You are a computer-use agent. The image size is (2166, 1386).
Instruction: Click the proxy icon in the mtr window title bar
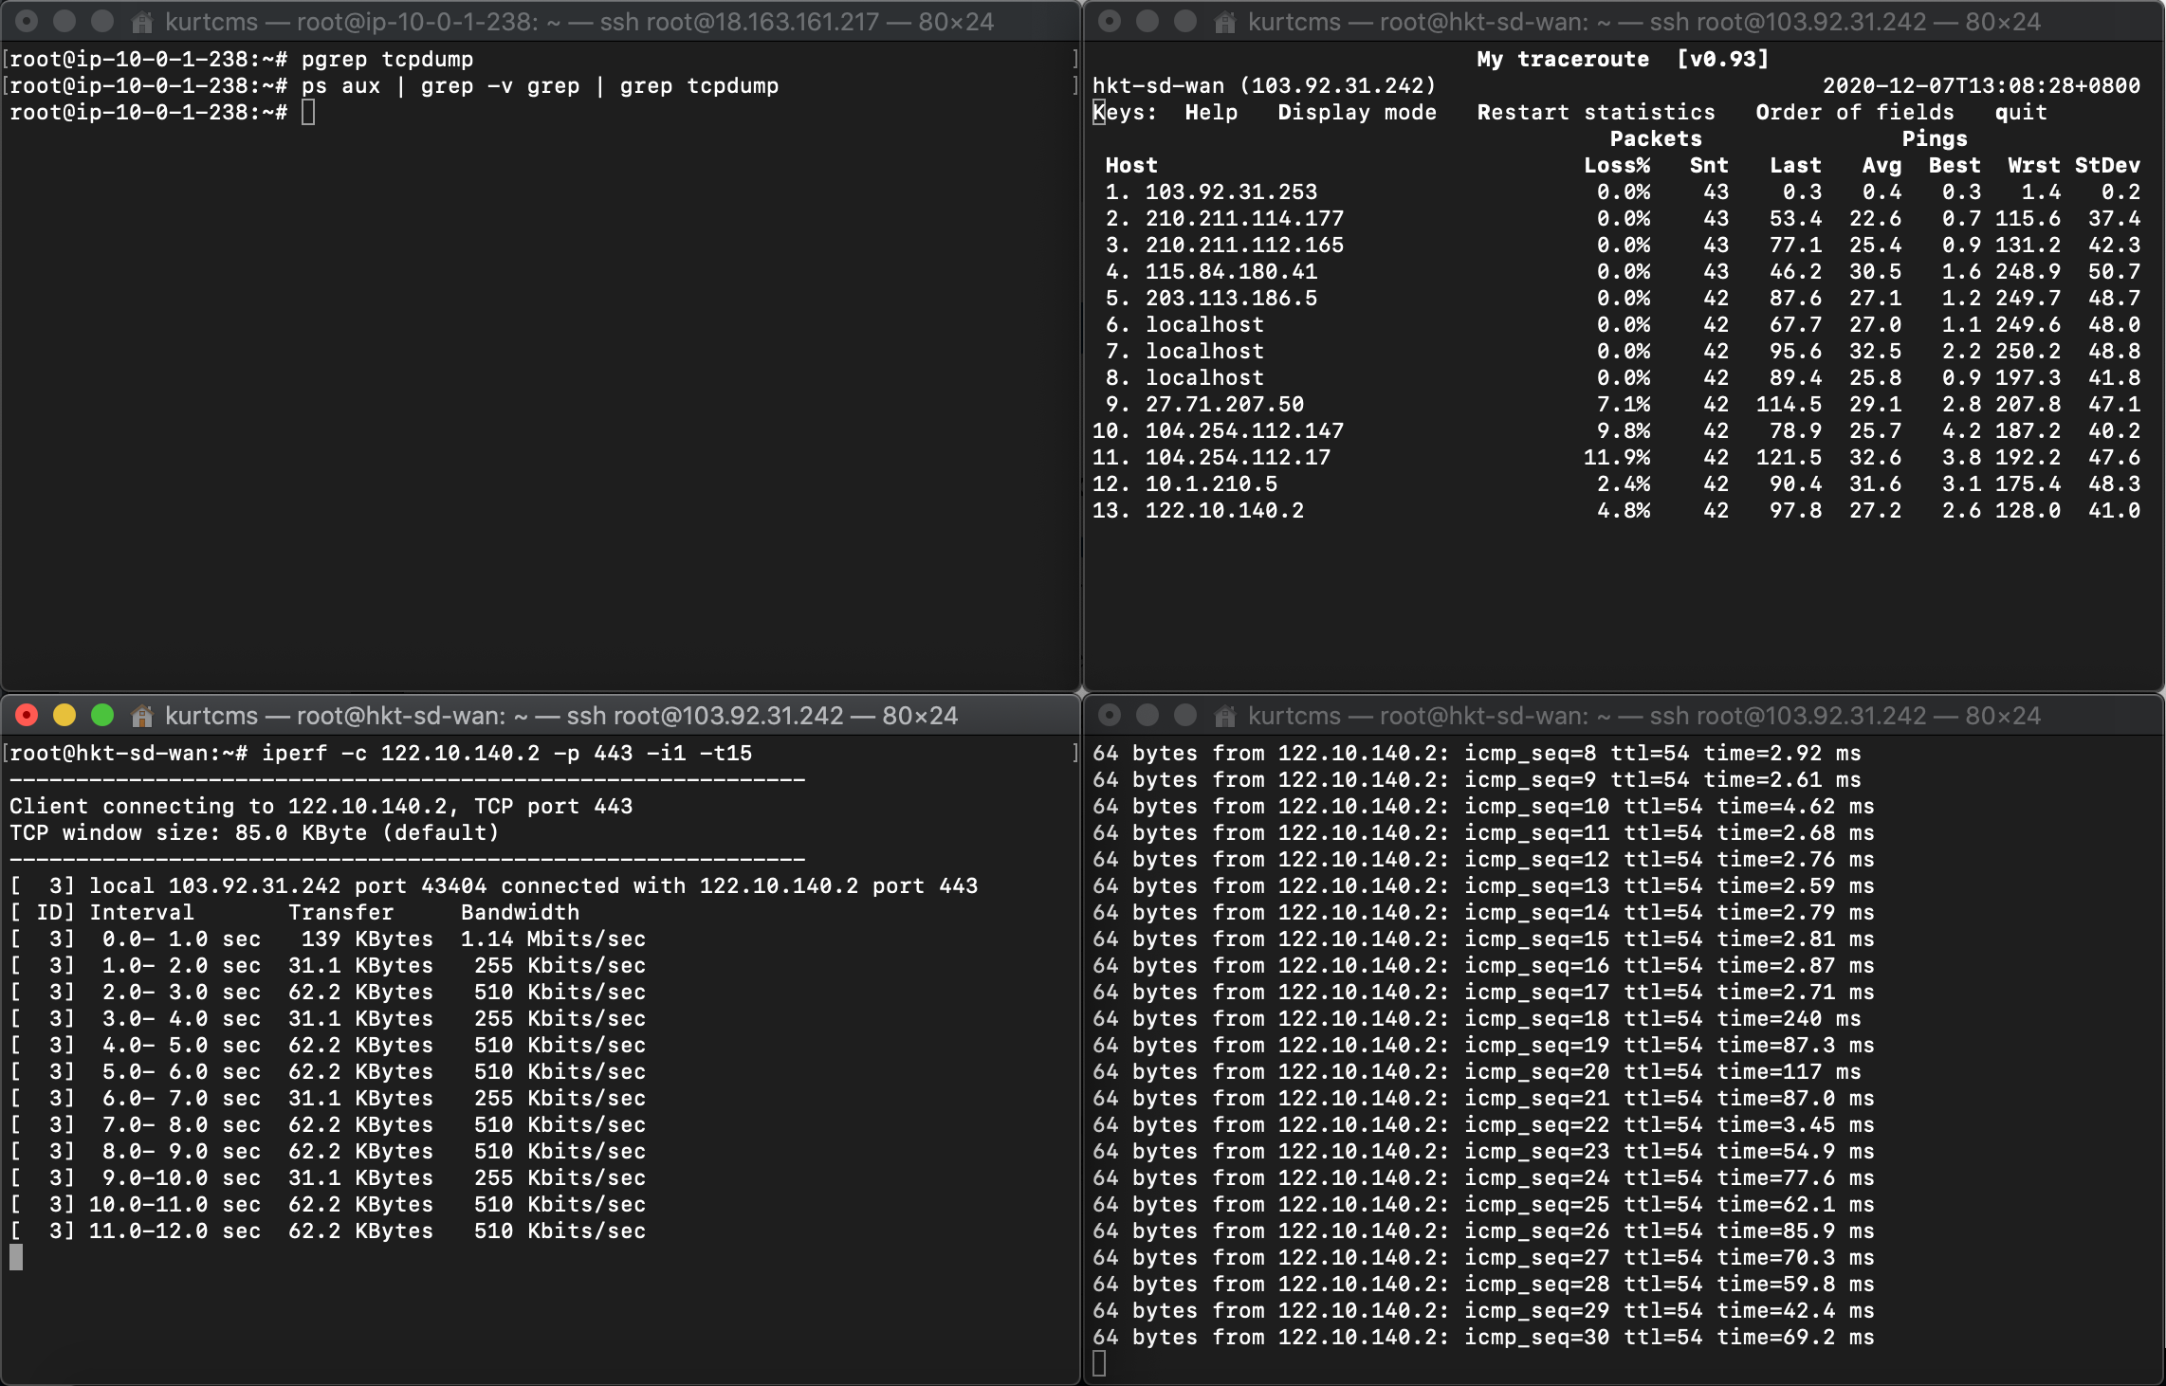click(x=1223, y=21)
